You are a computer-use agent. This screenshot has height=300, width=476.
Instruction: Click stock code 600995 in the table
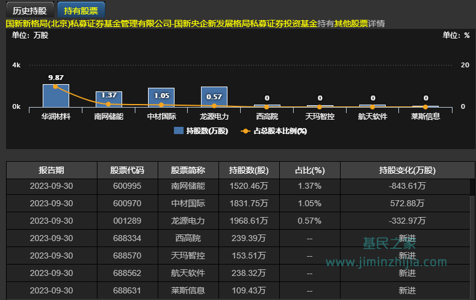point(127,186)
